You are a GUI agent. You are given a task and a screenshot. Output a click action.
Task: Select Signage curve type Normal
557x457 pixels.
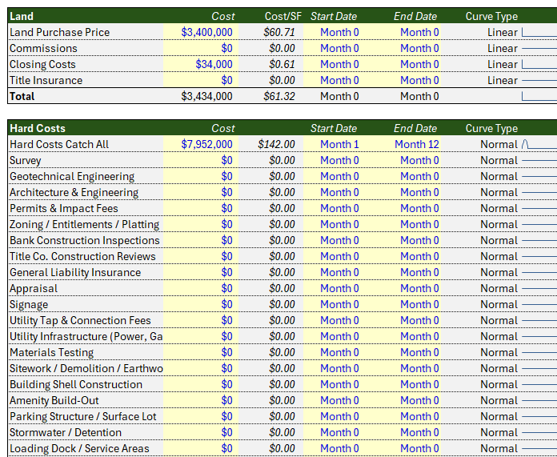pos(499,304)
